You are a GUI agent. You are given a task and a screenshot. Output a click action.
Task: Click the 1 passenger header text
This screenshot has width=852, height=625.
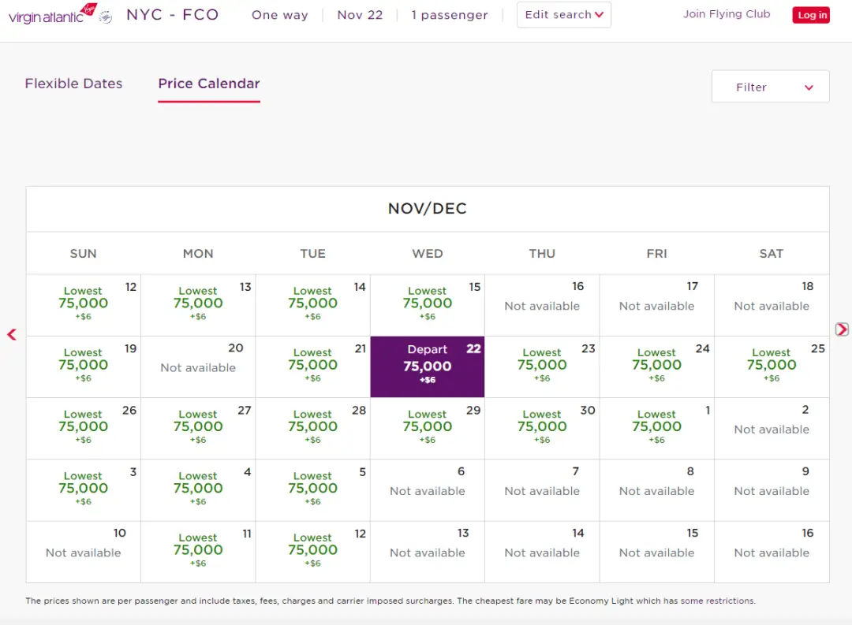[449, 15]
